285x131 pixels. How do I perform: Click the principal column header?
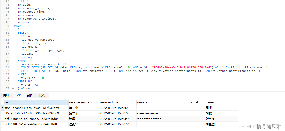[x=195, y=102]
